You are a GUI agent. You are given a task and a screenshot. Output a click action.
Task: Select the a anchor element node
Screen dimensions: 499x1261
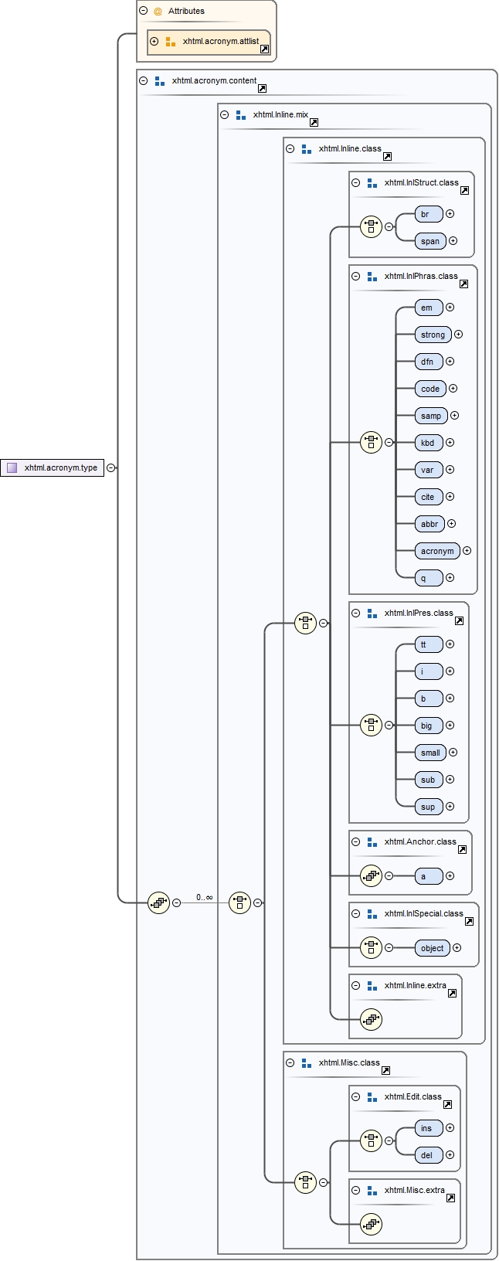[x=429, y=876]
